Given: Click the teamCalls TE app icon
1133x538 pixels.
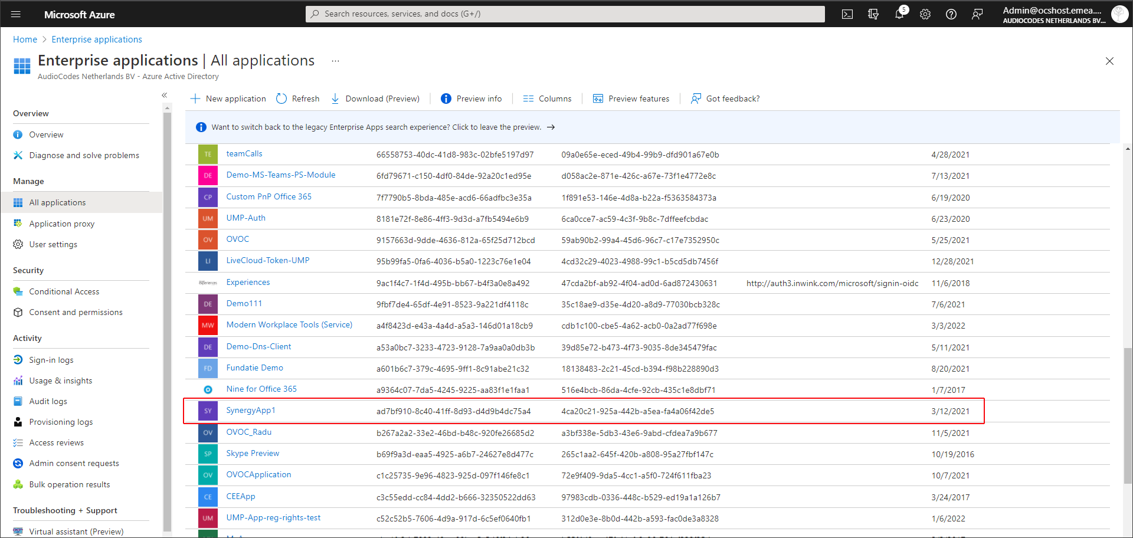Looking at the screenshot, I should click(x=208, y=155).
